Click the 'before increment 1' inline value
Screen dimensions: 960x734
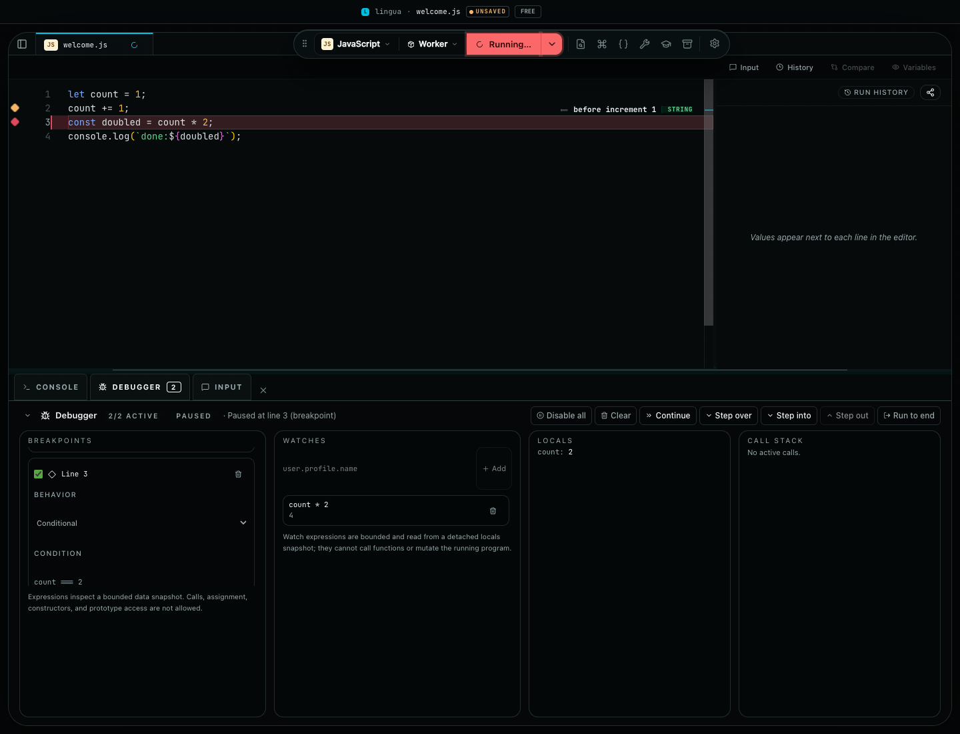tap(615, 109)
